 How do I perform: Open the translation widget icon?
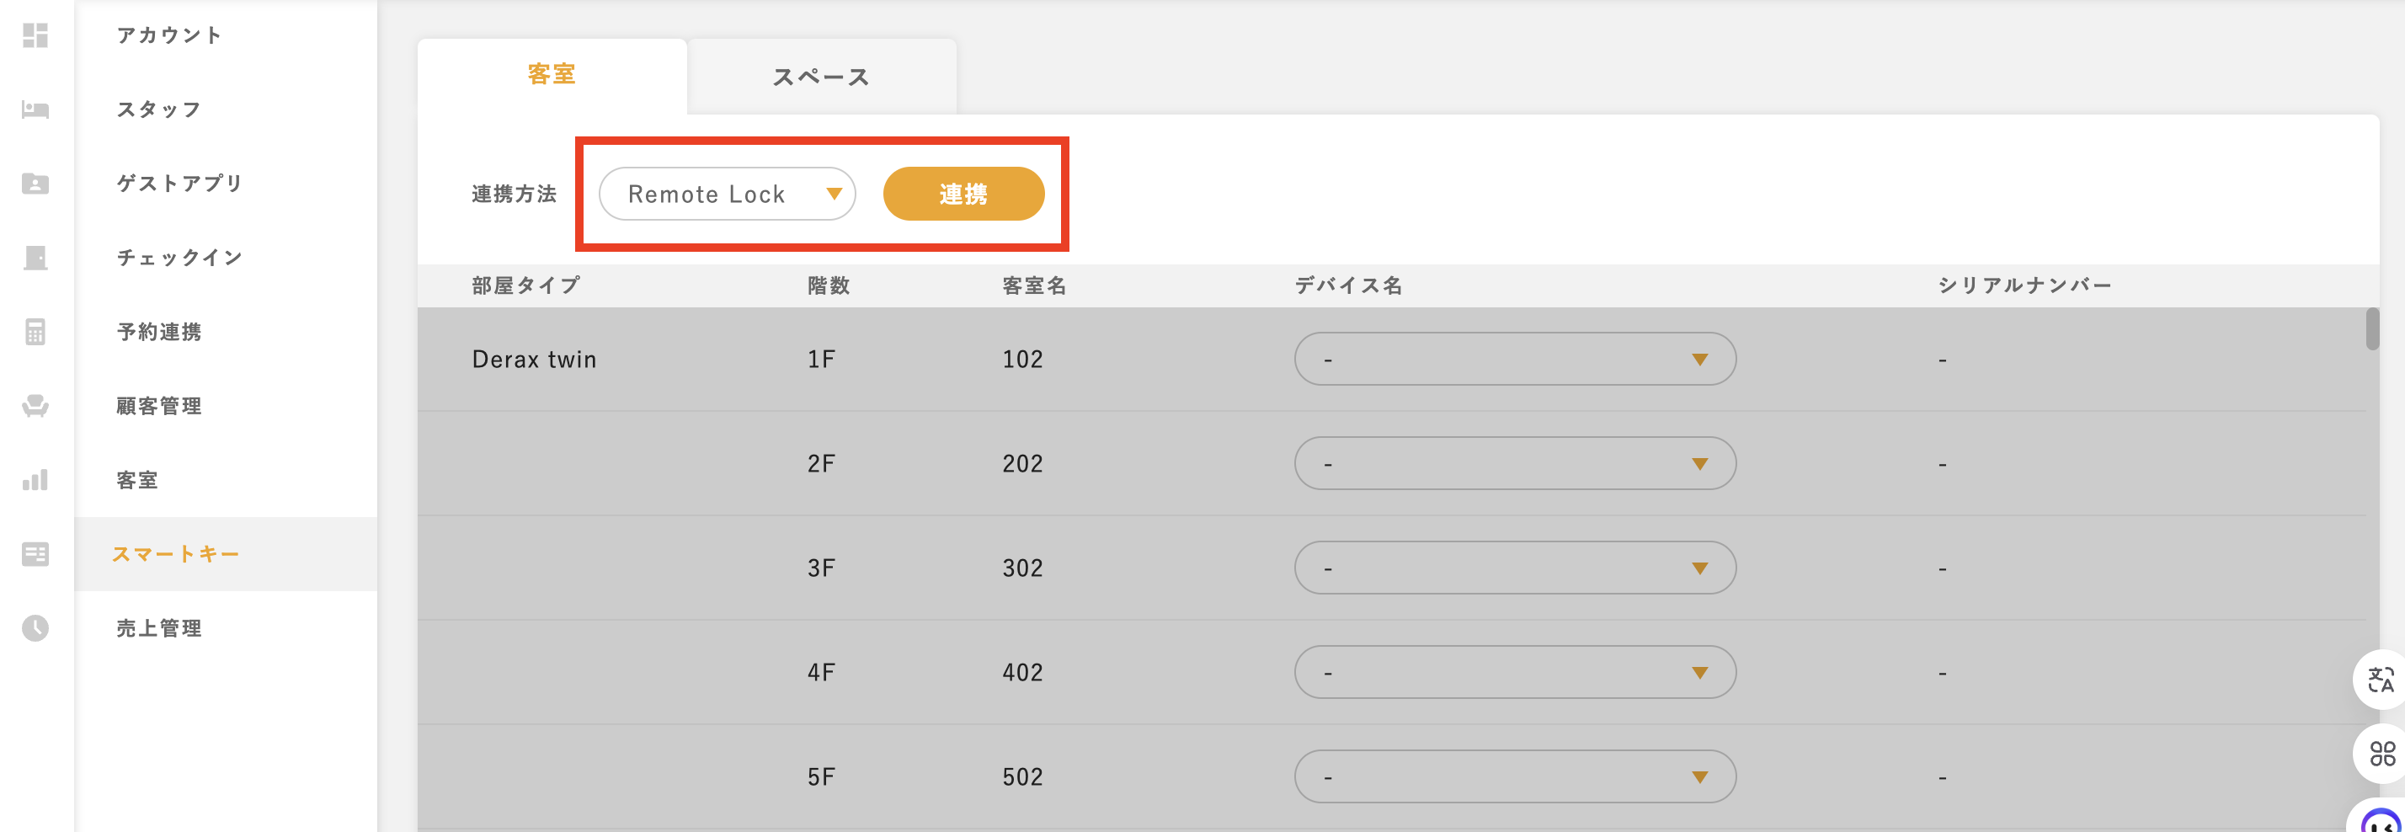point(2380,679)
